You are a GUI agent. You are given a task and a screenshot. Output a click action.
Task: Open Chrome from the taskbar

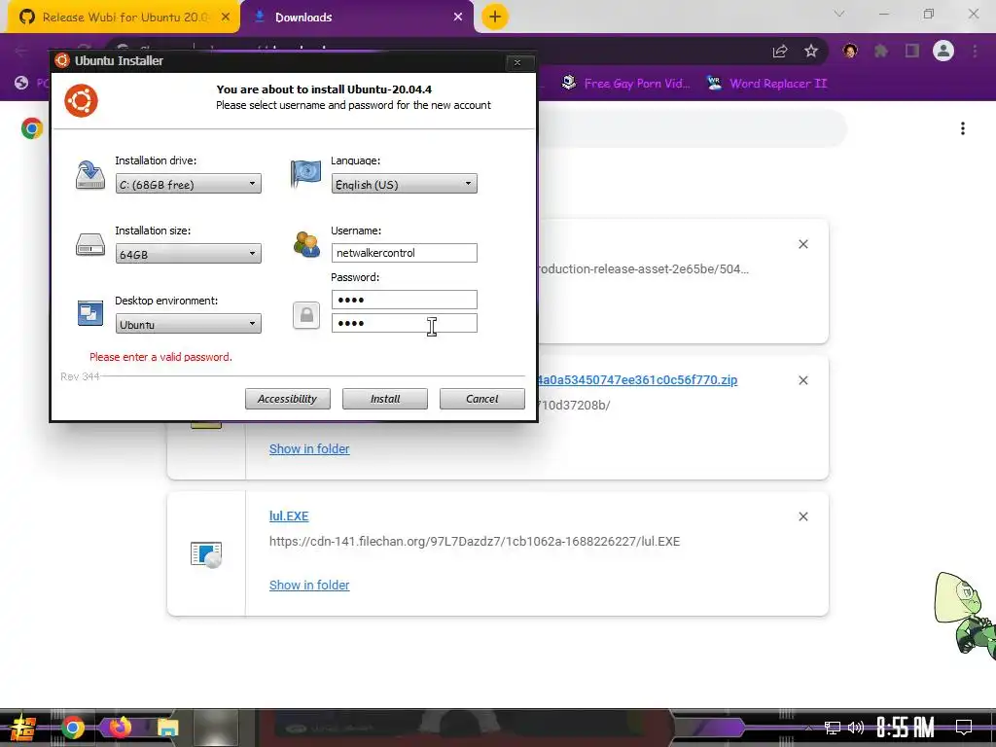pos(72,728)
